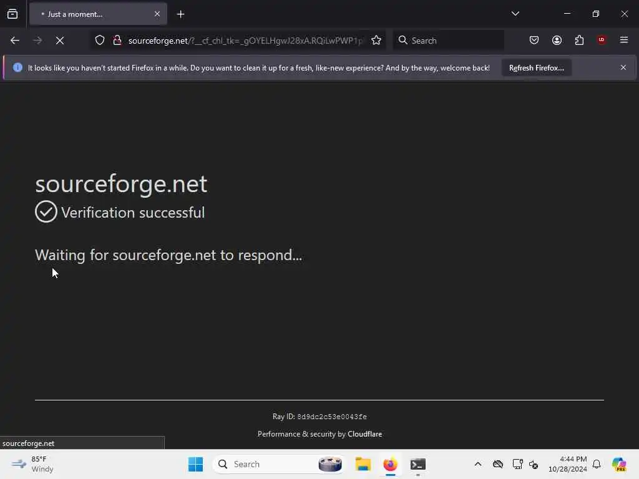Screen dimensions: 639x479
Task: Show site security padlock info
Action: tap(117, 41)
